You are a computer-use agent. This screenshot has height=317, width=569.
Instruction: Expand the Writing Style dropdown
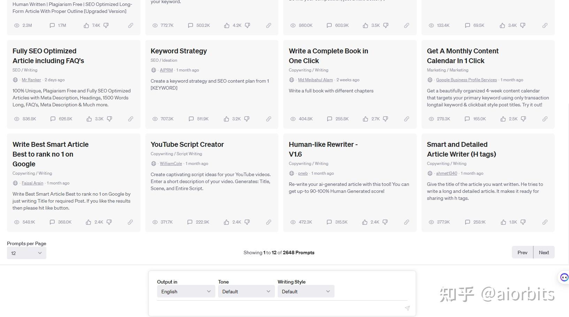click(306, 292)
